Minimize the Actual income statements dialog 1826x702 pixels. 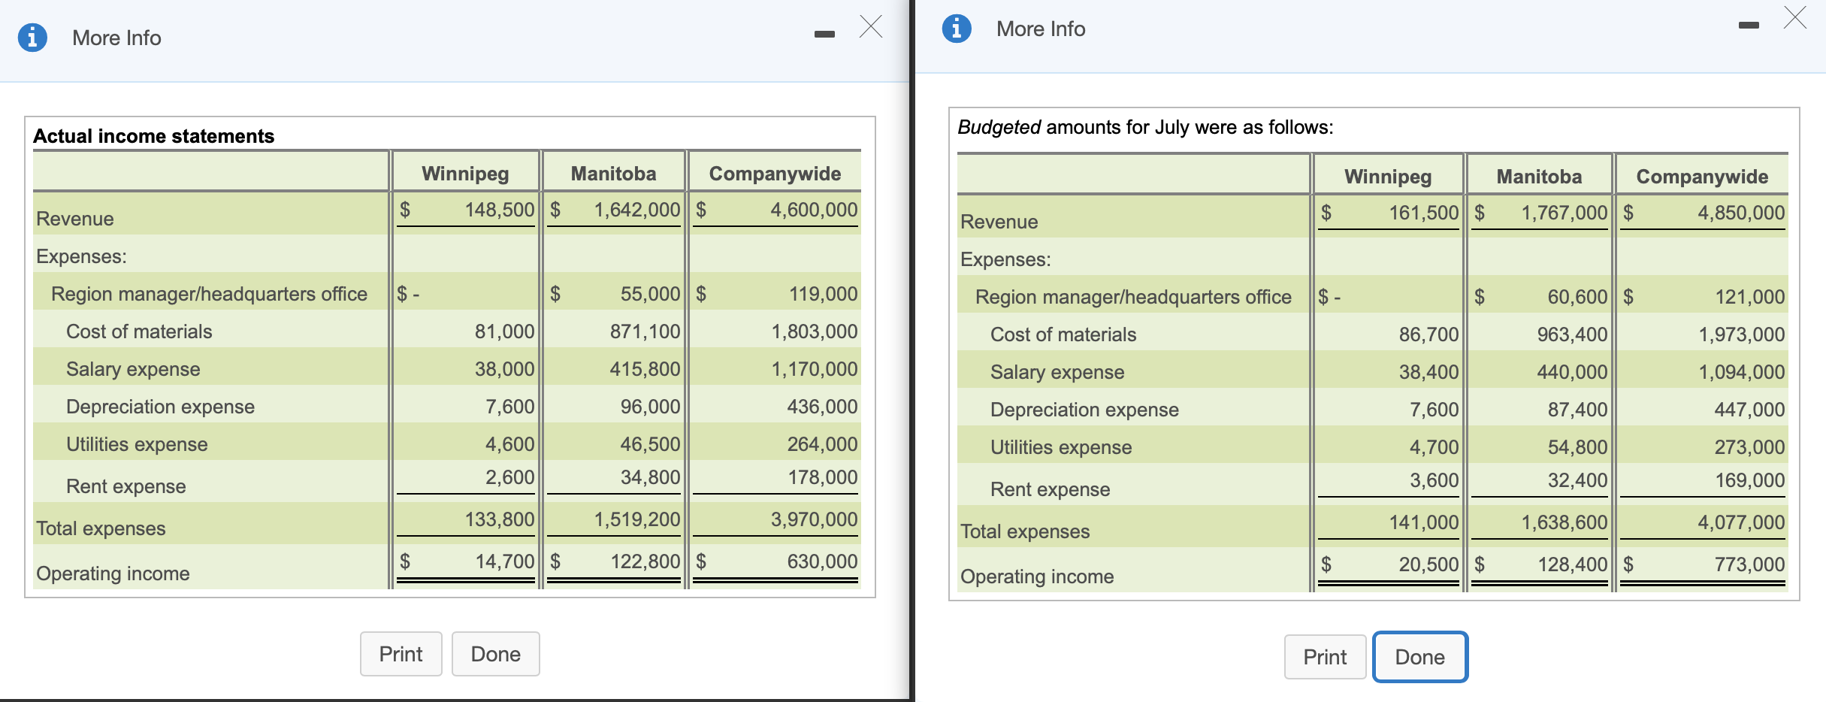click(x=824, y=34)
